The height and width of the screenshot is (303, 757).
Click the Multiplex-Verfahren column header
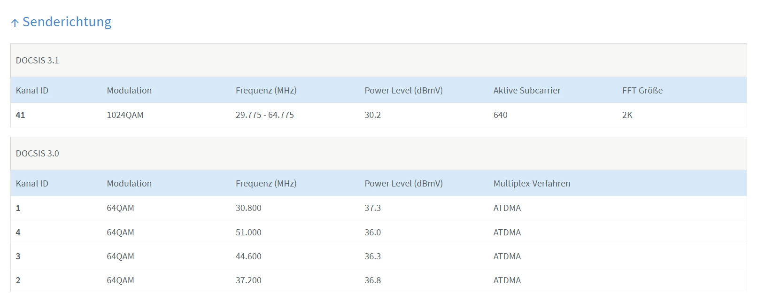click(532, 184)
